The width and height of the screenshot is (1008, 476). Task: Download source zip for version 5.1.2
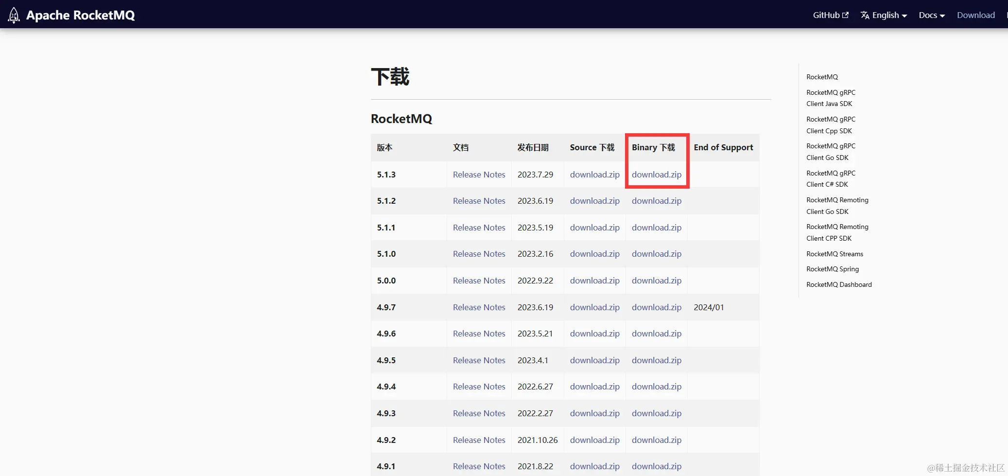pyautogui.click(x=595, y=201)
